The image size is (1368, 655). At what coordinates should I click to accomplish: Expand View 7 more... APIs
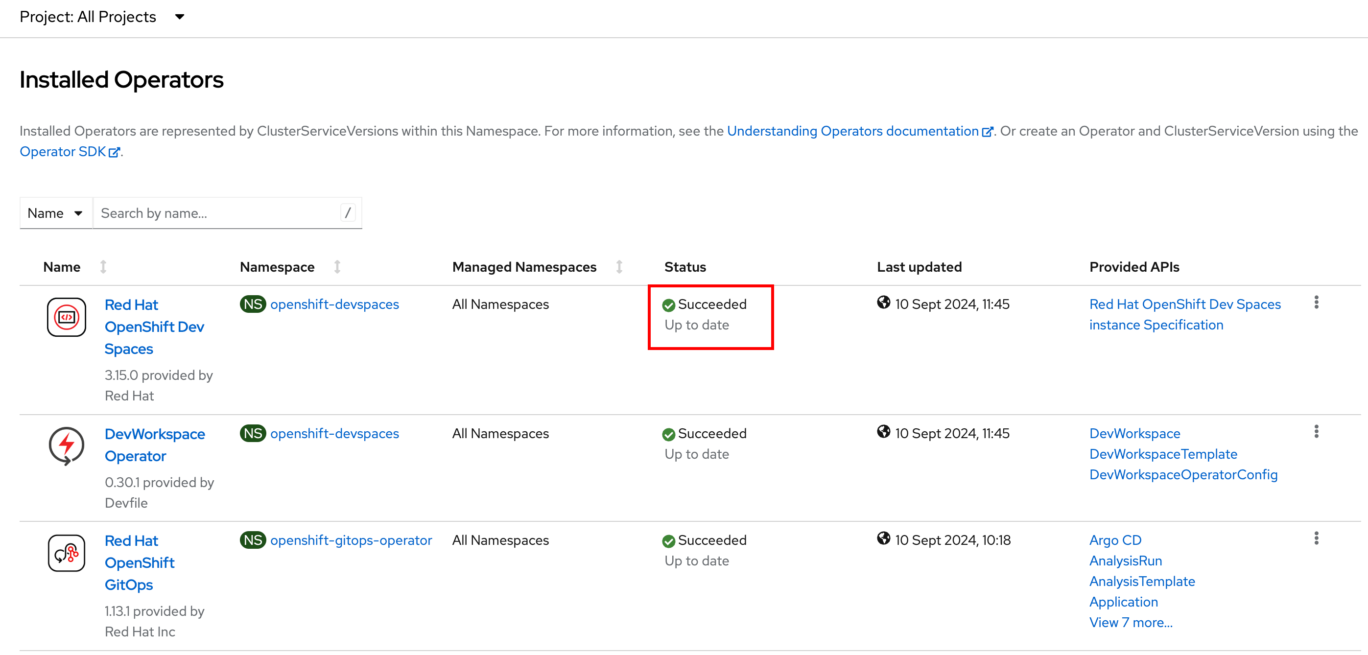pos(1131,623)
